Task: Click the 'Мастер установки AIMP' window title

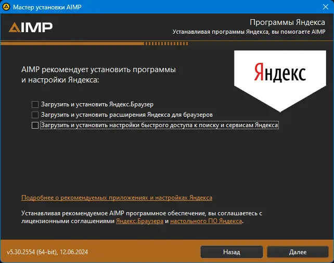Action: (x=47, y=7)
